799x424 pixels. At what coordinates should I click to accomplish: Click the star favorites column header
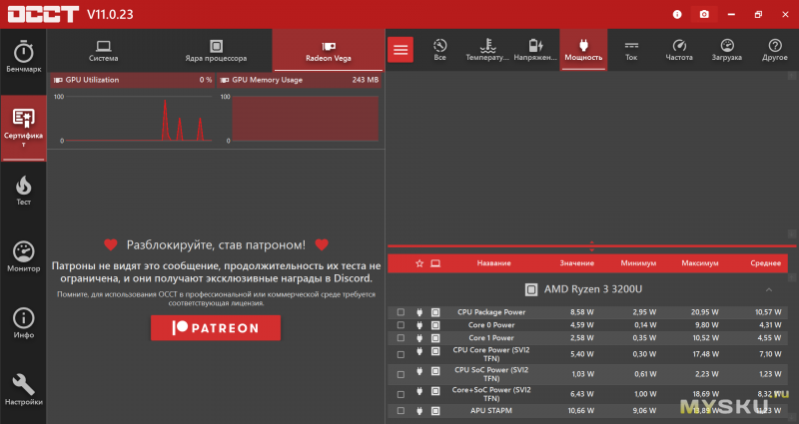point(419,263)
